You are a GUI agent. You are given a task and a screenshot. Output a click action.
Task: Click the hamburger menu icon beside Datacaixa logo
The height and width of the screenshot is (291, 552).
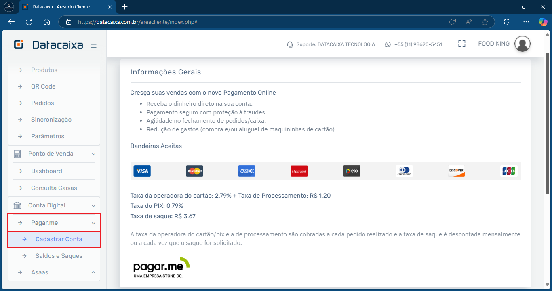[x=93, y=46]
